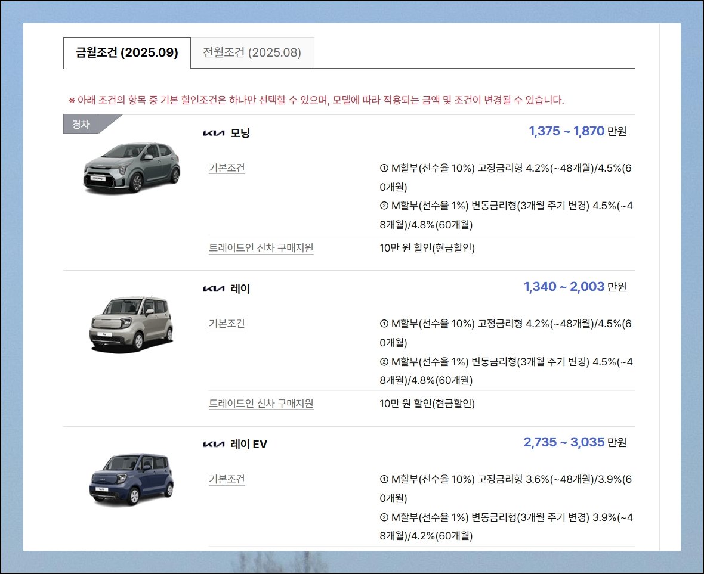Click the 1,375 ~ 1,870 만원 price
Viewport: 704px width, 574px height.
[x=578, y=131]
